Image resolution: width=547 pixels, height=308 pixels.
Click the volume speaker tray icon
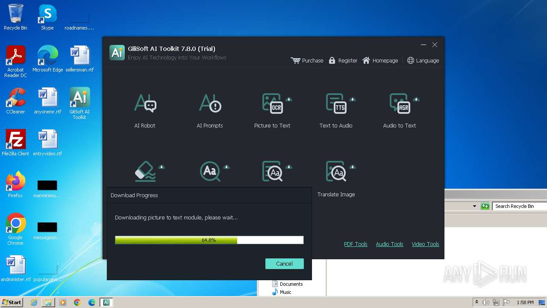point(486,302)
